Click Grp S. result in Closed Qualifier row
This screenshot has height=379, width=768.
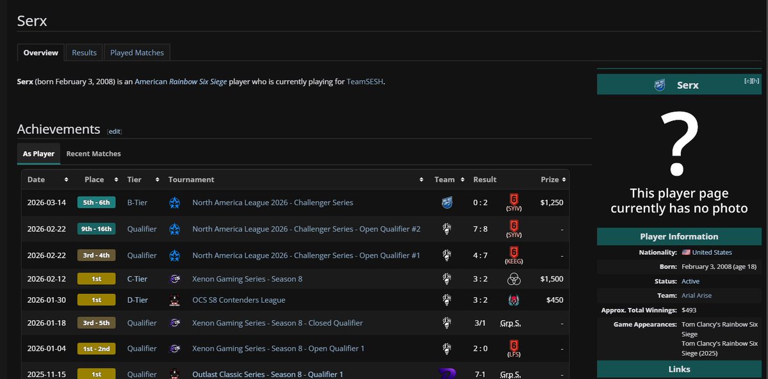tap(511, 323)
